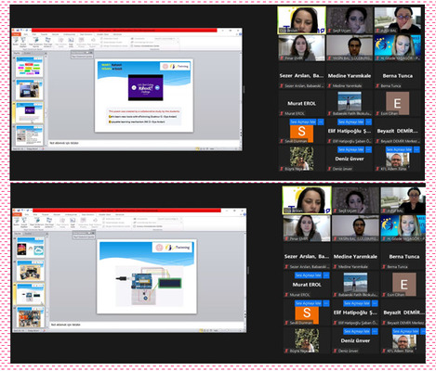Toggle Use Presenter View checkbox in bottom ribbon

(x=135, y=226)
